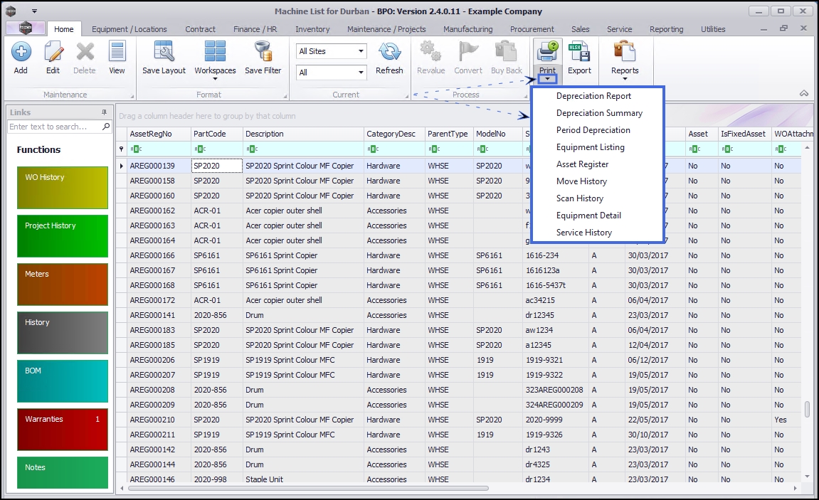Click the Save Filter funnel icon
This screenshot has height=500, width=819.
263,52
